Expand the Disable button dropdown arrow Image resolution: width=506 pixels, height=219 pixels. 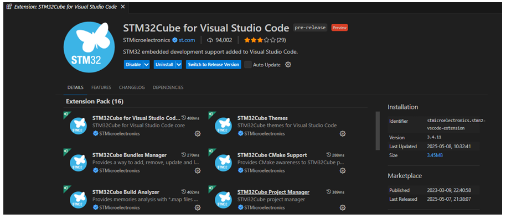pos(147,65)
